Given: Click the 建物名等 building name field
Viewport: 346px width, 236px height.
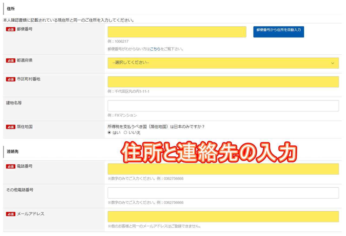Looking at the screenshot, I should point(223,106).
